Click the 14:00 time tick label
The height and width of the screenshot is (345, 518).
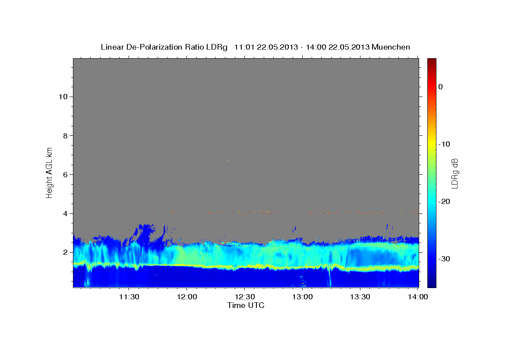coord(418,297)
